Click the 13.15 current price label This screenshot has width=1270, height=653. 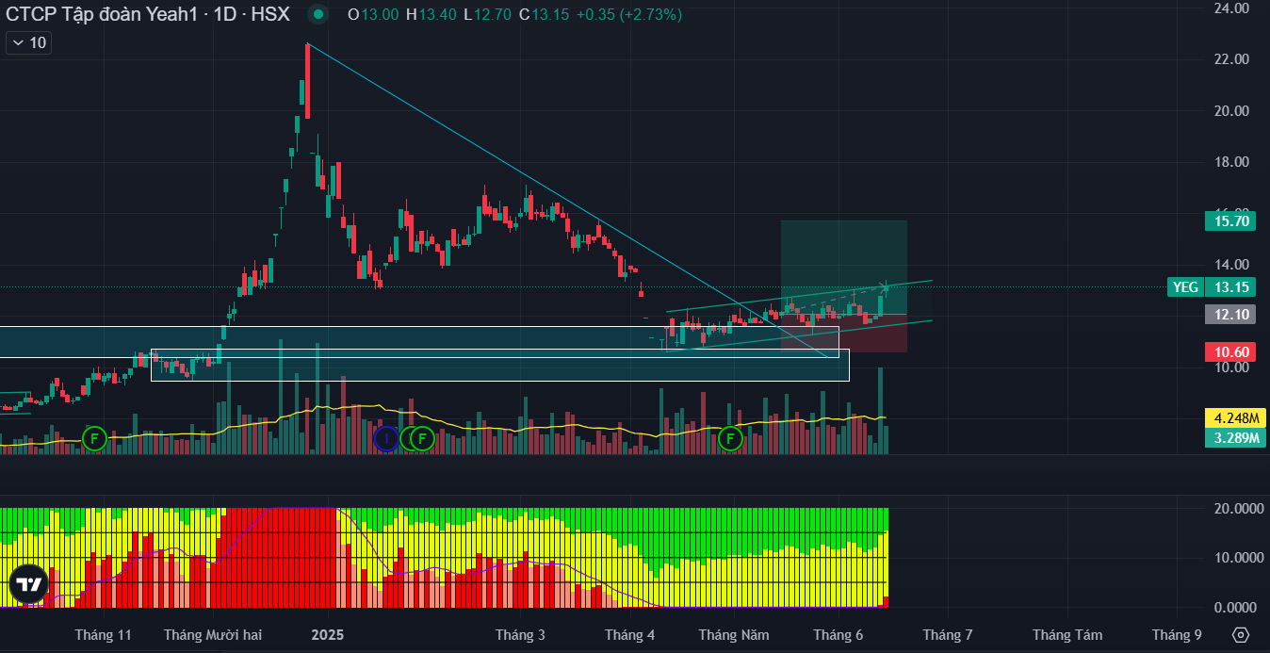pyautogui.click(x=1231, y=287)
